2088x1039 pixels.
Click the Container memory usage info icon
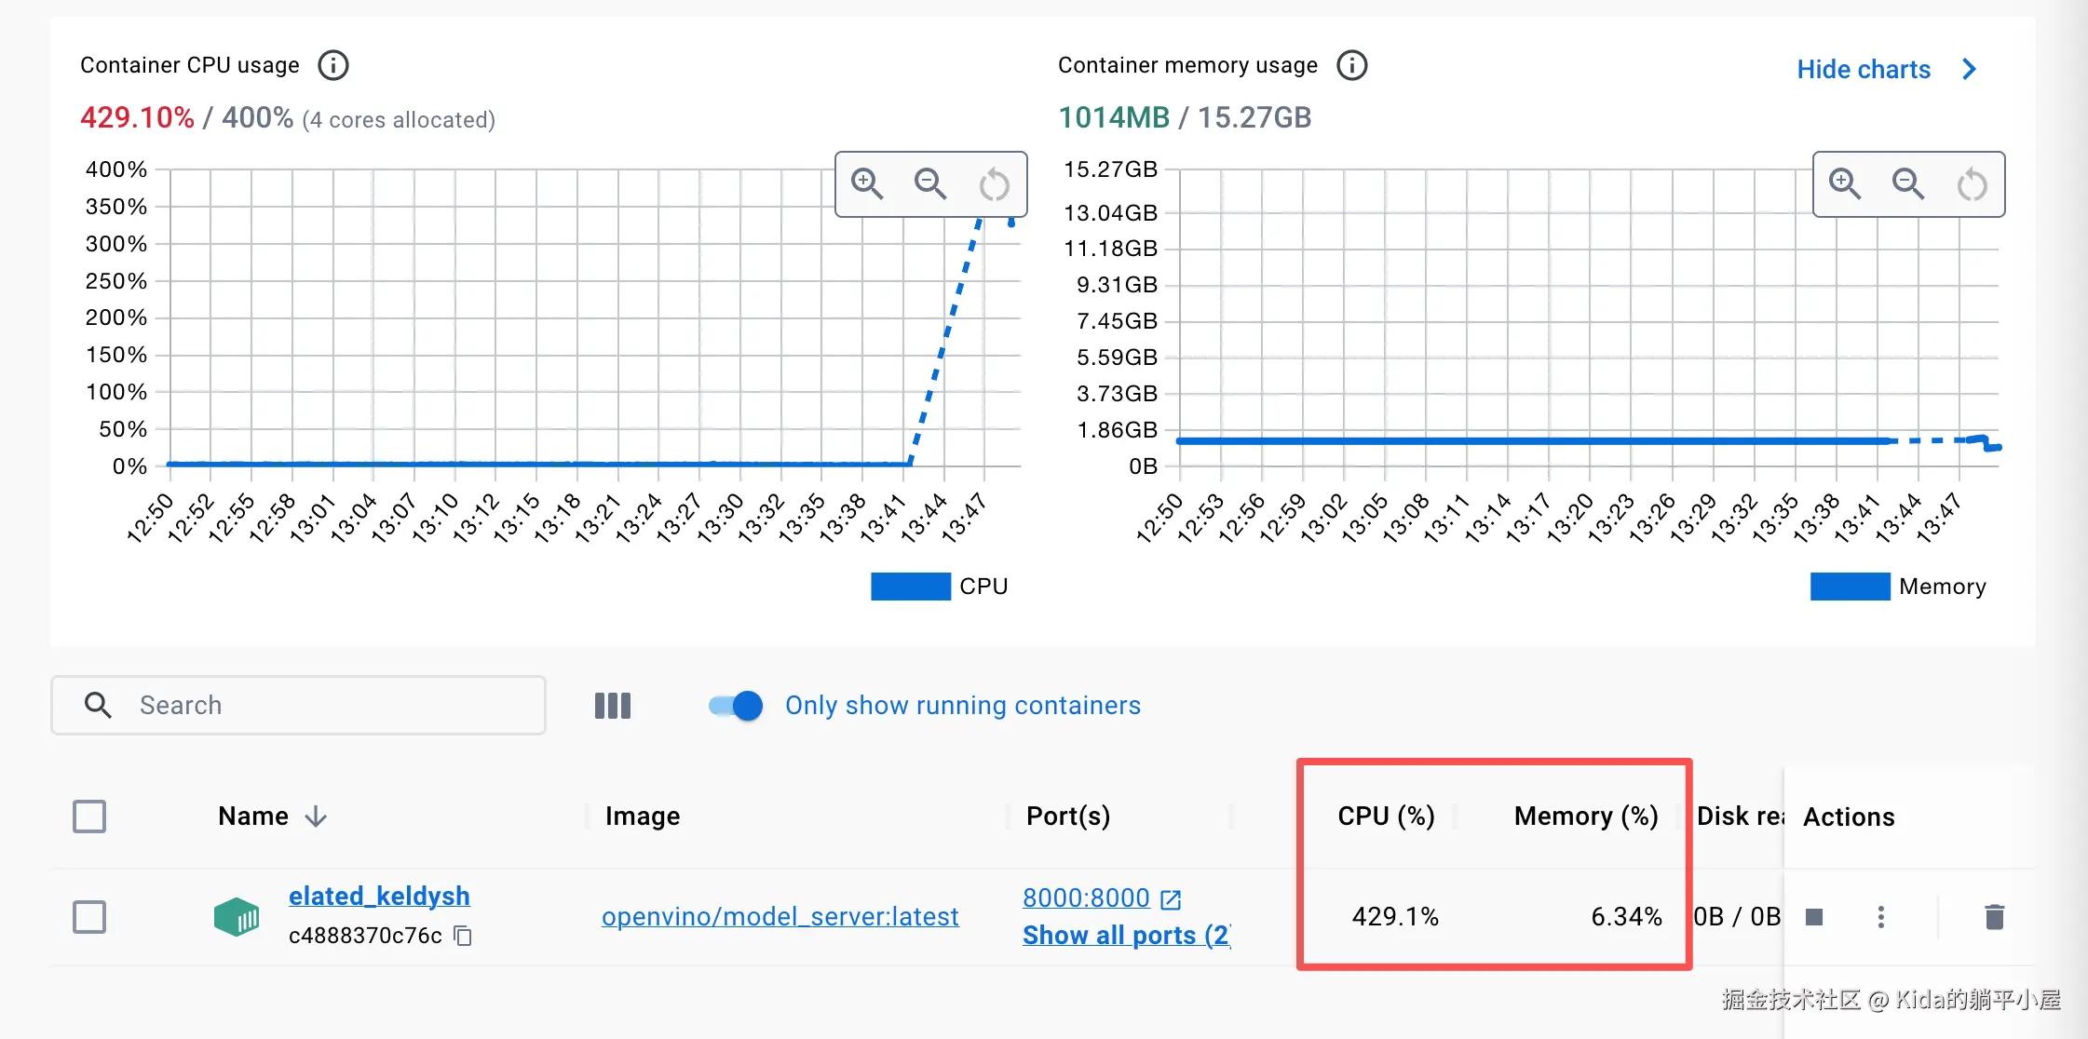coord(1351,65)
